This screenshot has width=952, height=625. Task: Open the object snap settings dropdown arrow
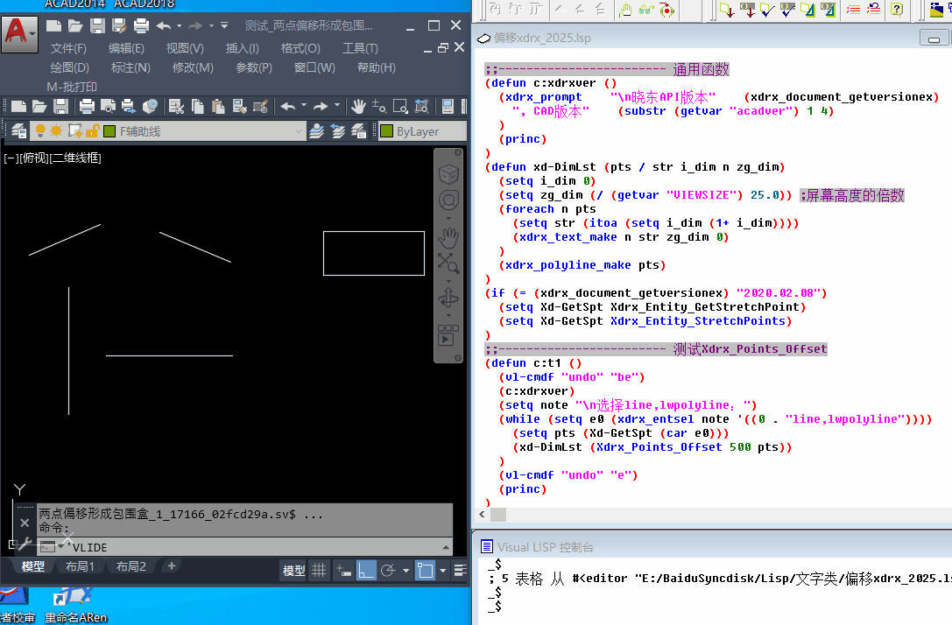pos(442,571)
